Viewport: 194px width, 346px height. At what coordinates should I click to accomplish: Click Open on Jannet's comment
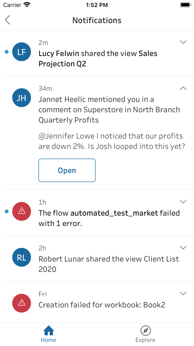click(67, 170)
